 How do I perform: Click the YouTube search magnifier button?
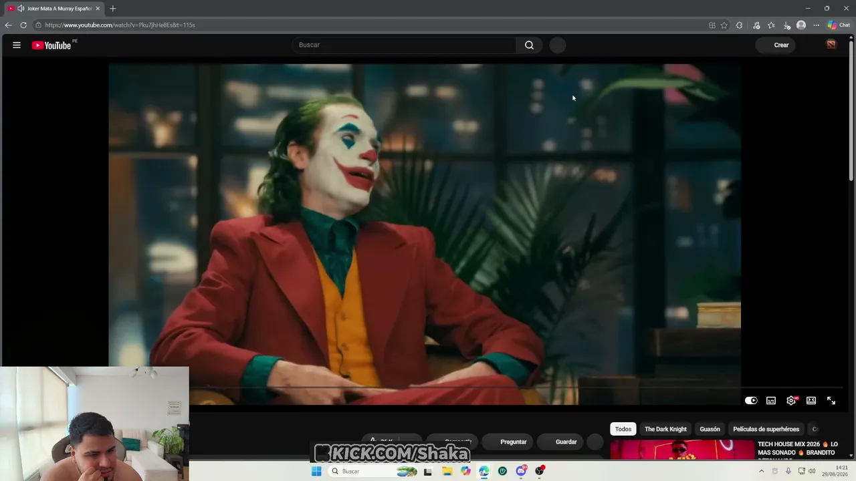529,45
